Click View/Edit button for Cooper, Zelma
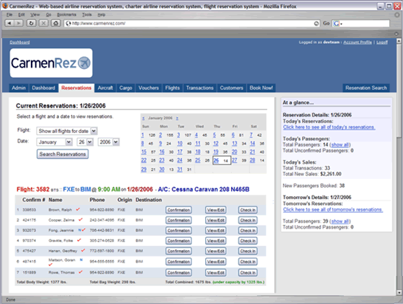Viewport: 403px width, 304px height. 216,221
